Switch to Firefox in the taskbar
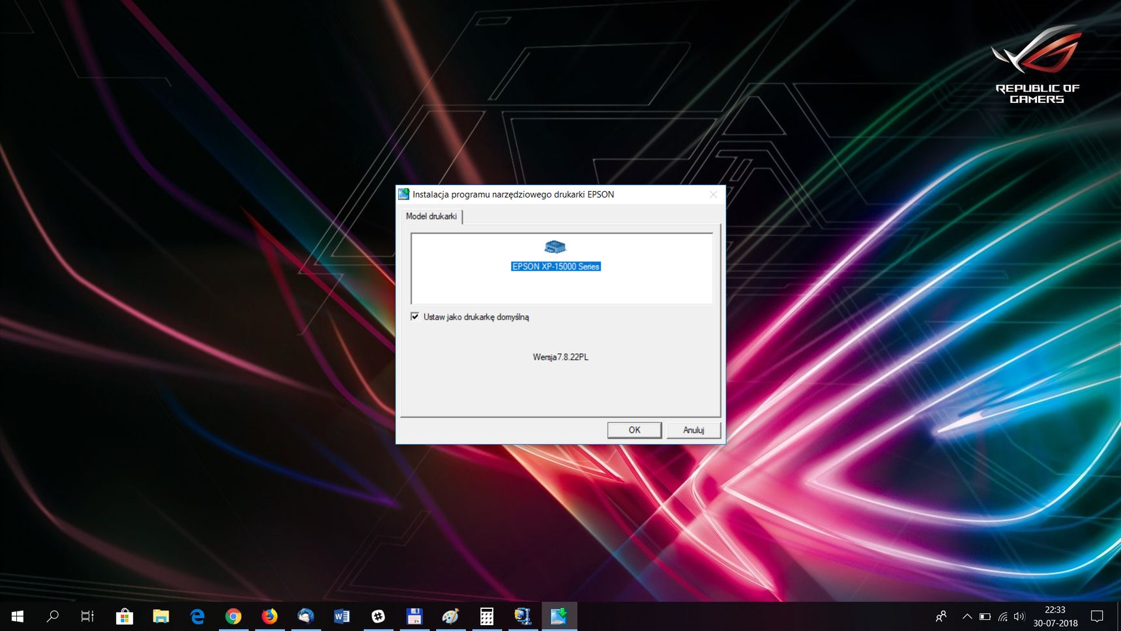 [x=269, y=616]
